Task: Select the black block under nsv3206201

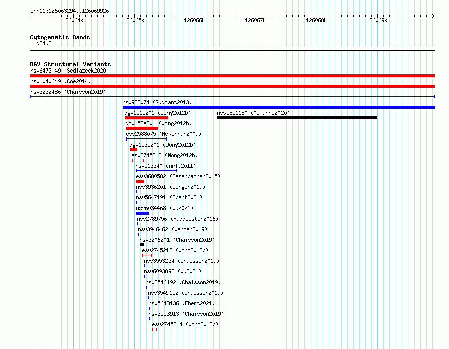Action: pyautogui.click(x=142, y=245)
